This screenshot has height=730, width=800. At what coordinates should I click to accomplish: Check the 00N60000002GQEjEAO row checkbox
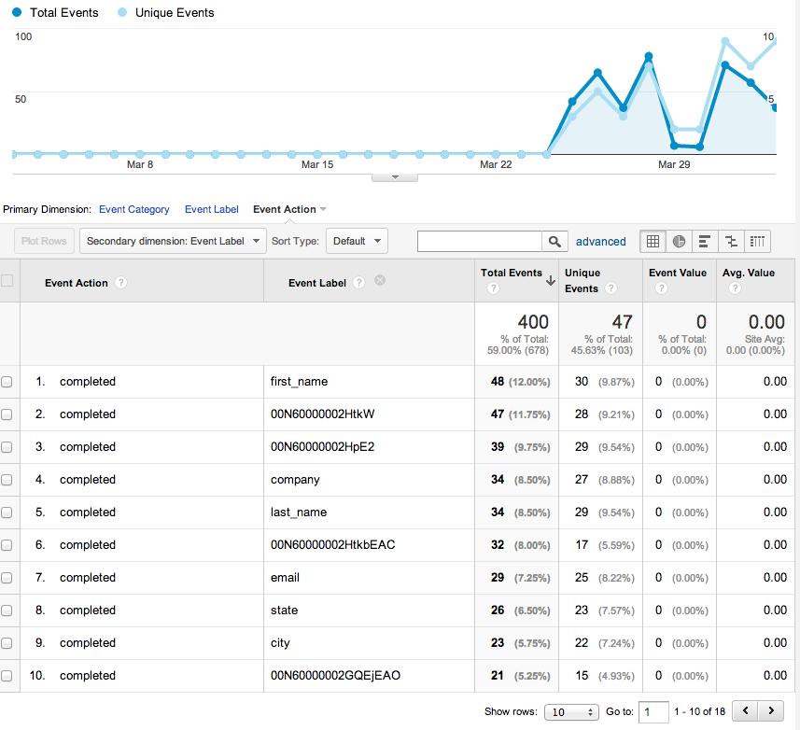pyautogui.click(x=7, y=676)
